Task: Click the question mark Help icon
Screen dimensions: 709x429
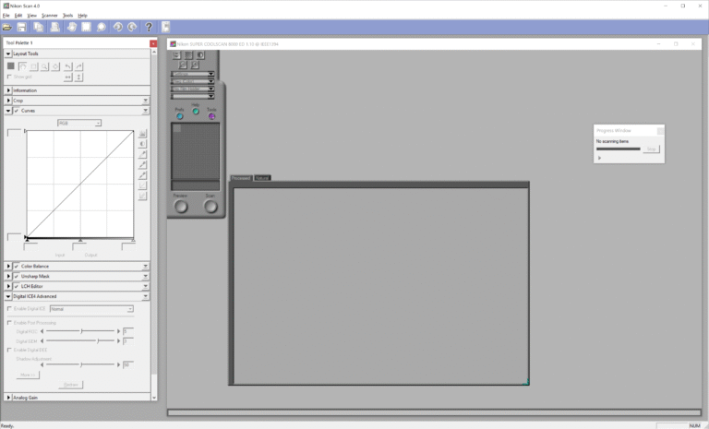Action: 150,27
